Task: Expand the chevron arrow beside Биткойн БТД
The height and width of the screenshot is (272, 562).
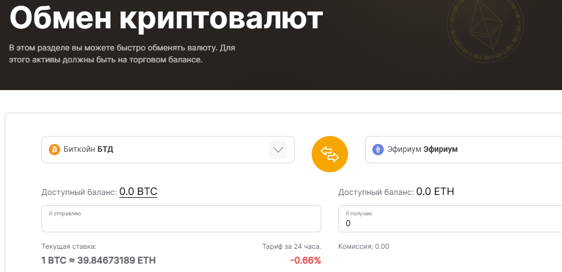Action: coord(278,150)
